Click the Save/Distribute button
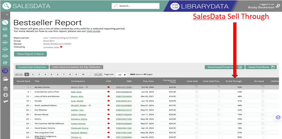This screenshot has width=282, height=139. click(x=261, y=67)
